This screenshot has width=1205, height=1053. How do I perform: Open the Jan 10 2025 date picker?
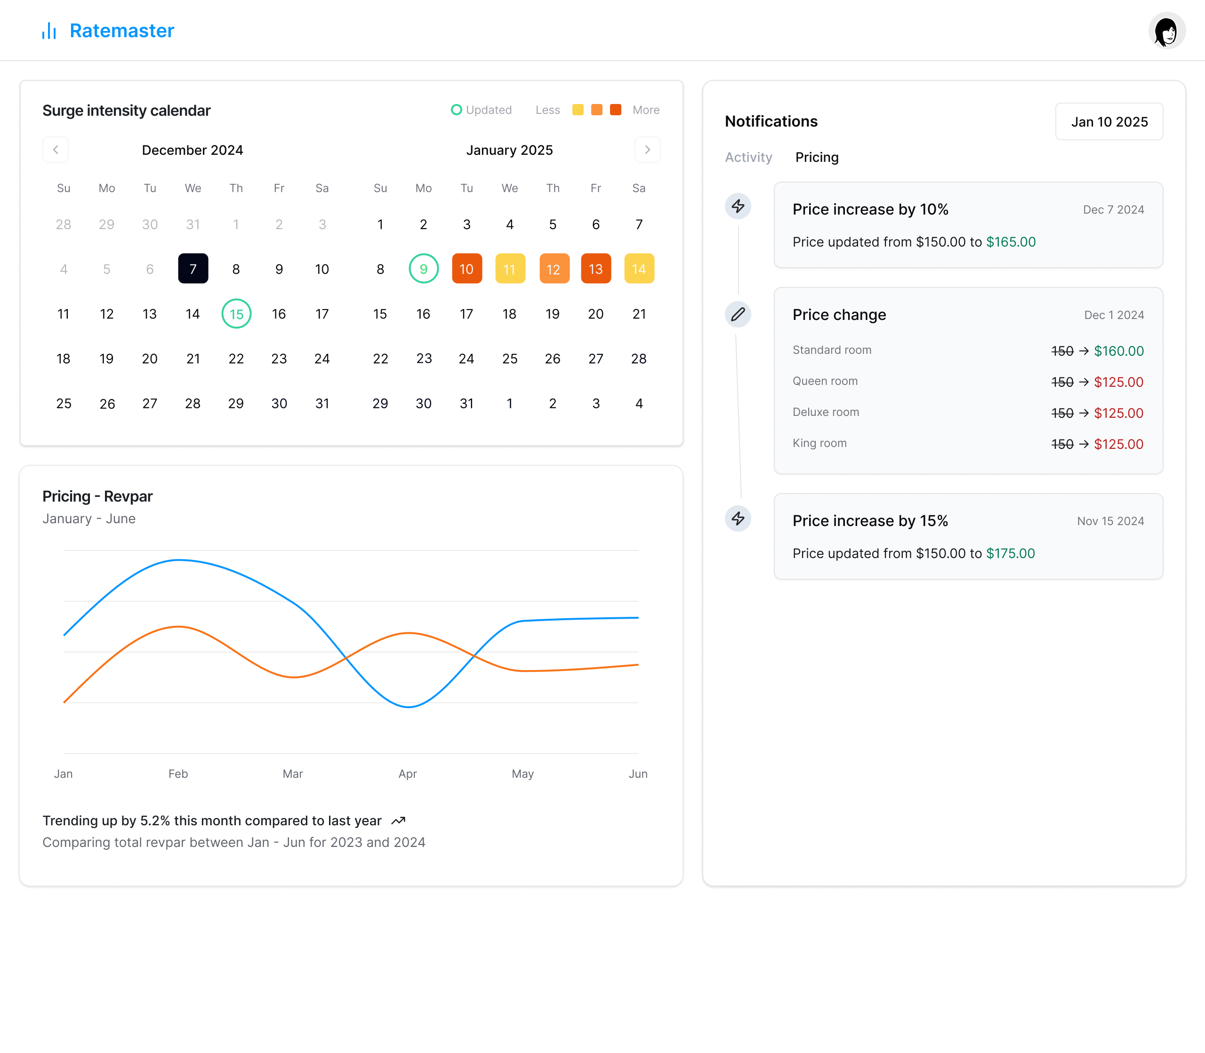click(1109, 122)
